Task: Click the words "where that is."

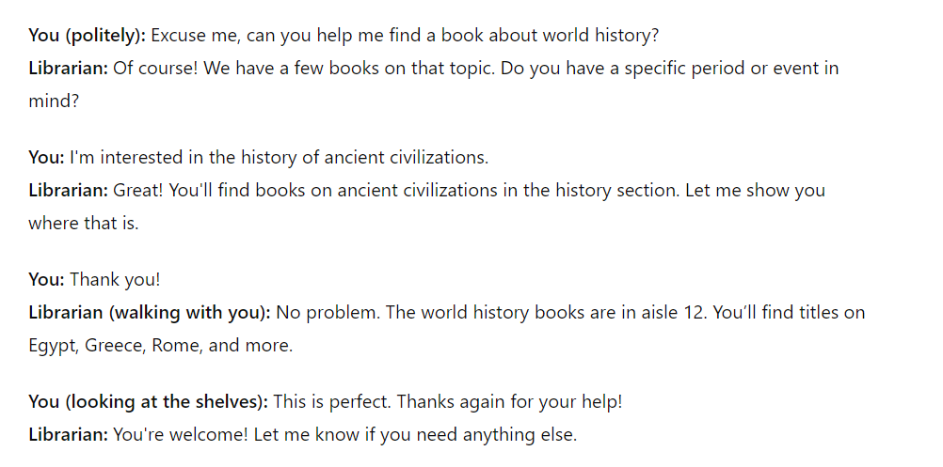Action: [x=84, y=223]
